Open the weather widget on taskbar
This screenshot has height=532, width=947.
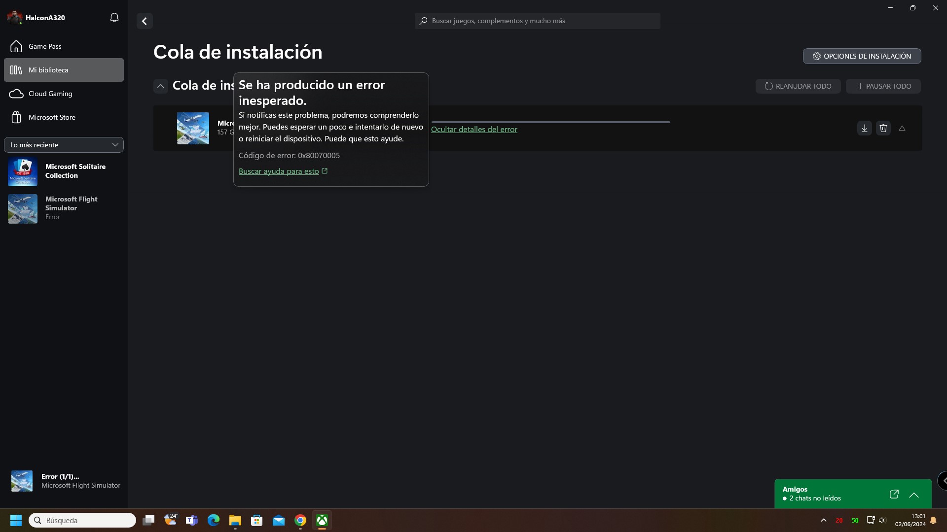pyautogui.click(x=171, y=520)
